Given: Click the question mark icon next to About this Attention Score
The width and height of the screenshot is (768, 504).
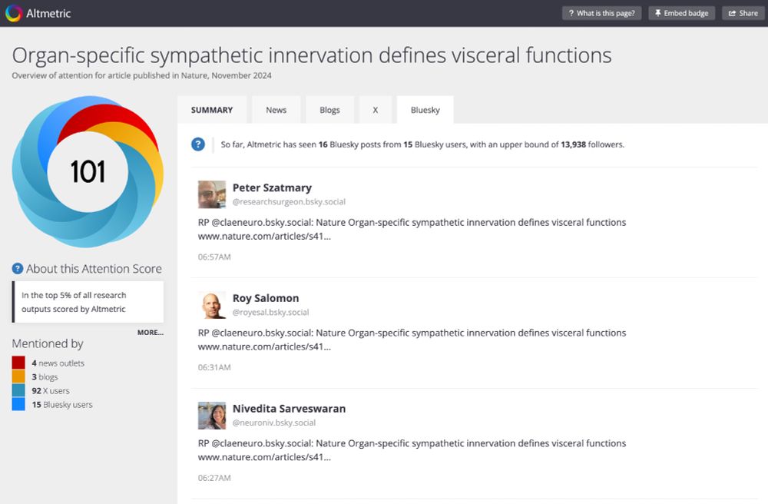Looking at the screenshot, I should click(18, 268).
